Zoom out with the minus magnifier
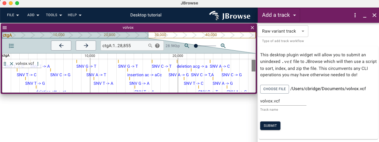Screen dimensions: 379x142 pyautogui.click(x=187, y=46)
